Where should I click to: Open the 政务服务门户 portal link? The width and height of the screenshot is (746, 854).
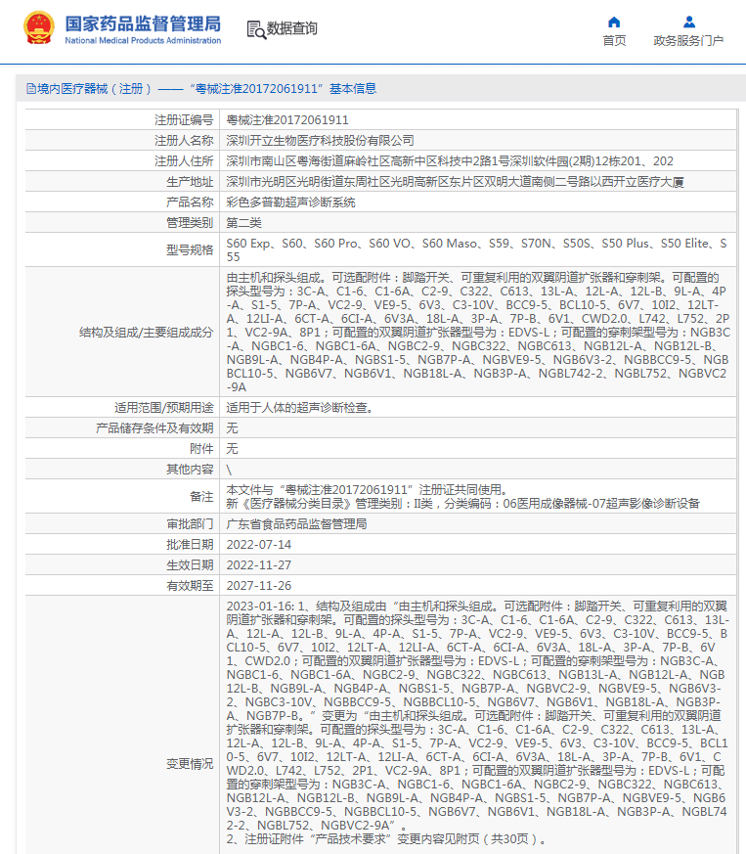click(x=688, y=41)
